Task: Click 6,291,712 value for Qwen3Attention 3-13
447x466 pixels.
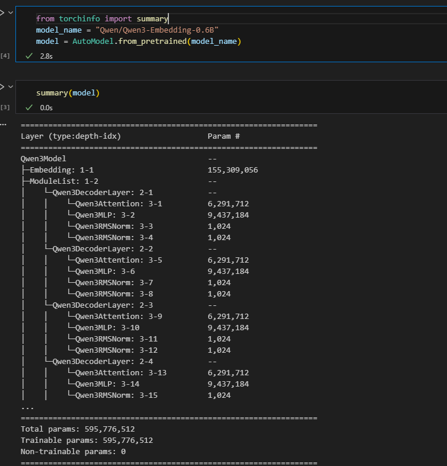Action: pyautogui.click(x=228, y=373)
